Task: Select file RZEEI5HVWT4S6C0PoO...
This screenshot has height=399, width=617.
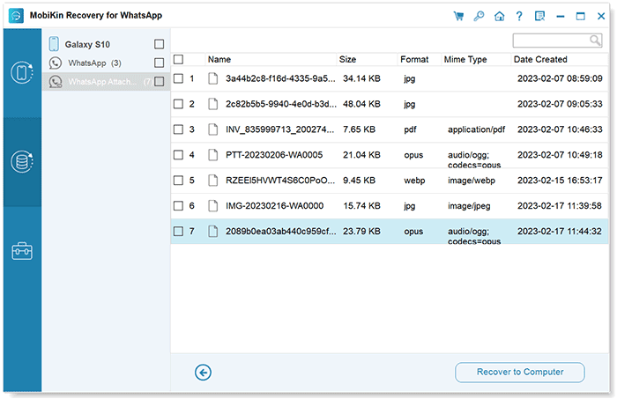Action: (x=280, y=181)
